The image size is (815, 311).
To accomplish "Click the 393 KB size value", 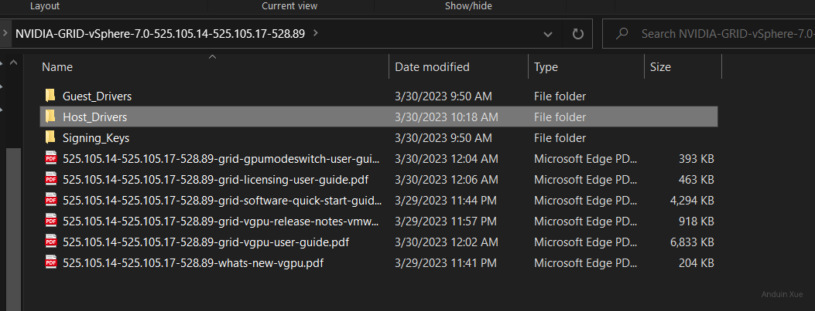I will pyautogui.click(x=697, y=159).
